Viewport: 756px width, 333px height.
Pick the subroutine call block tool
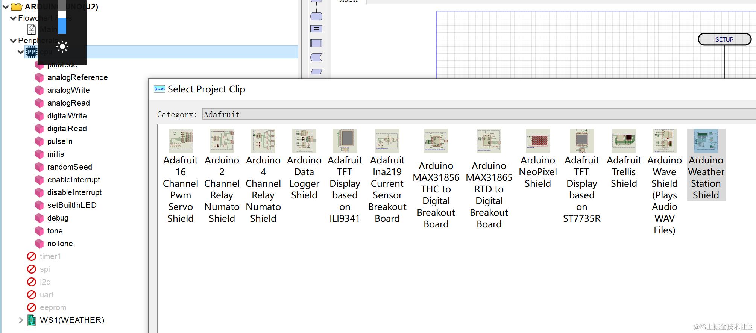tap(316, 43)
